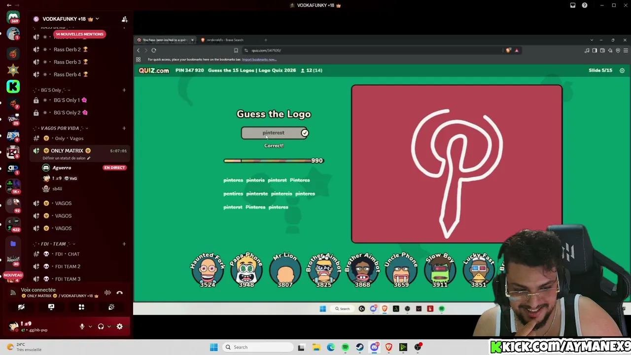
Task: Open the quiz settings gear icon
Action: click(622, 71)
